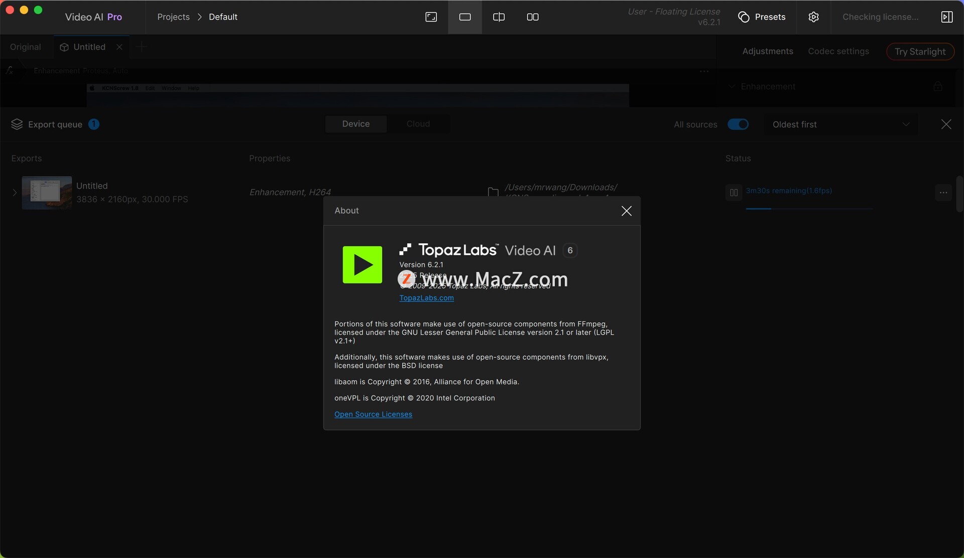Collapse the Enhancement section chevron
The width and height of the screenshot is (964, 558).
click(x=731, y=86)
